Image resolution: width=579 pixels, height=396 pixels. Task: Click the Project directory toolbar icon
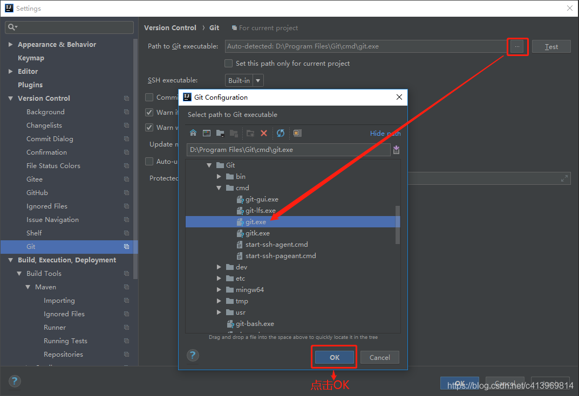[221, 133]
